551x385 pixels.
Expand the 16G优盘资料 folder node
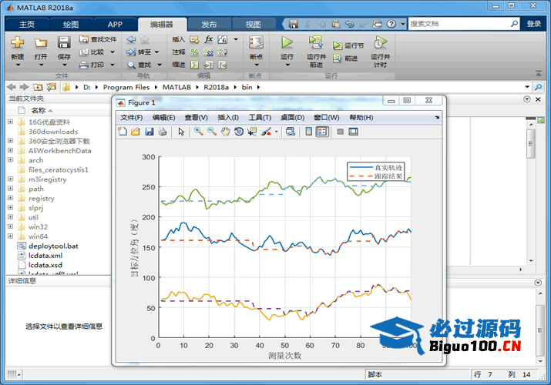pos(10,122)
